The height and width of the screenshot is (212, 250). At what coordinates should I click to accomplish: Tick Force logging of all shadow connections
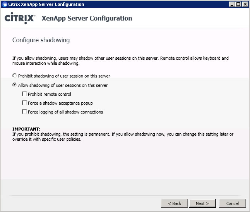pos(24,112)
